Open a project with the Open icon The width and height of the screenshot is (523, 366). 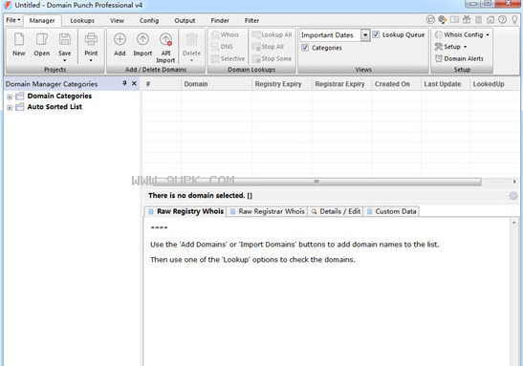tap(42, 39)
